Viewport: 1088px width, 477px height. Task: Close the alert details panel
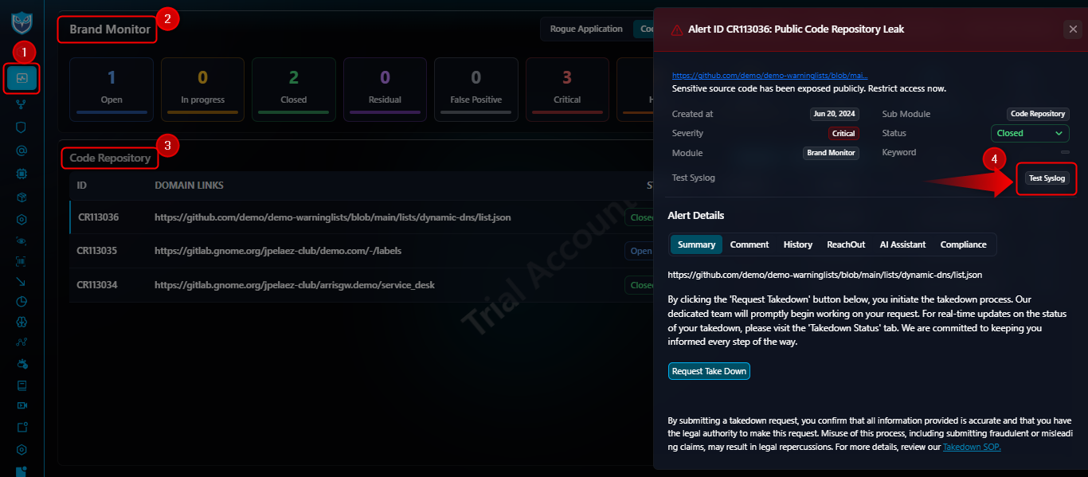click(x=1072, y=29)
